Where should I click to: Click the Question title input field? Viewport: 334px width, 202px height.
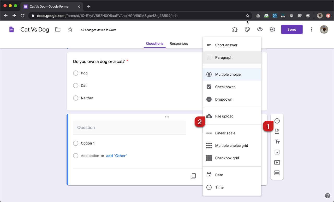coord(129,128)
